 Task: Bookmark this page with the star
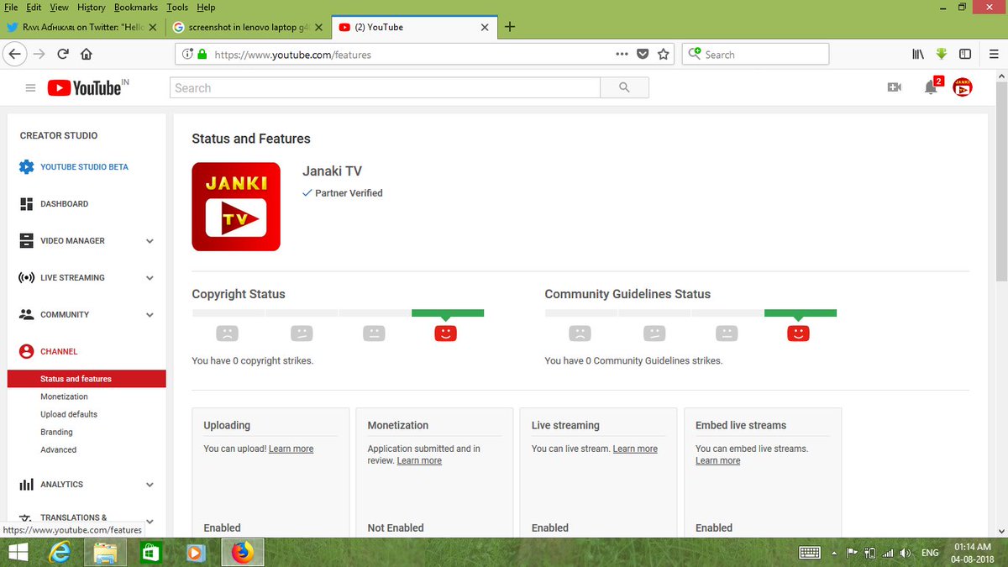tap(664, 54)
